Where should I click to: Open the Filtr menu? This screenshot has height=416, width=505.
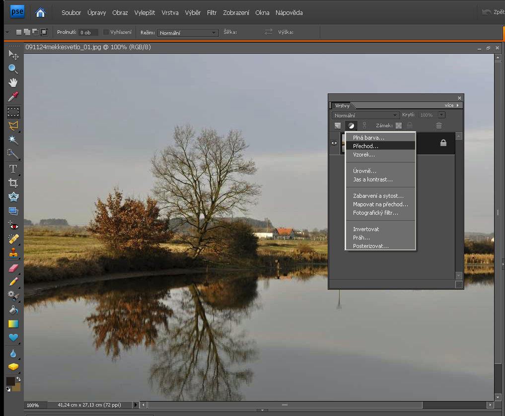pyautogui.click(x=212, y=12)
